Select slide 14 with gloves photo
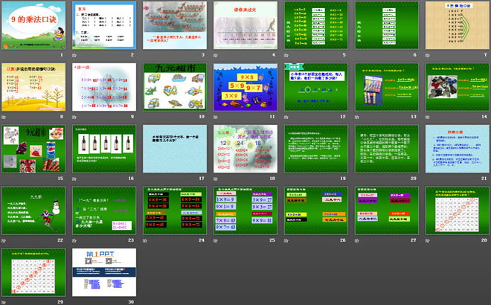Image resolution: width=491 pixels, height=305 pixels. click(x=458, y=87)
